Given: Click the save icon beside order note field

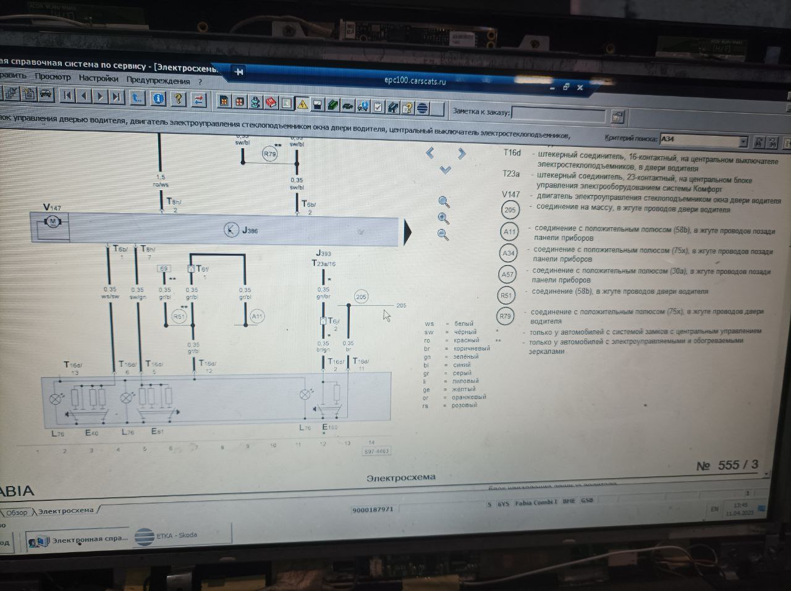Looking at the screenshot, I should pos(617,116).
